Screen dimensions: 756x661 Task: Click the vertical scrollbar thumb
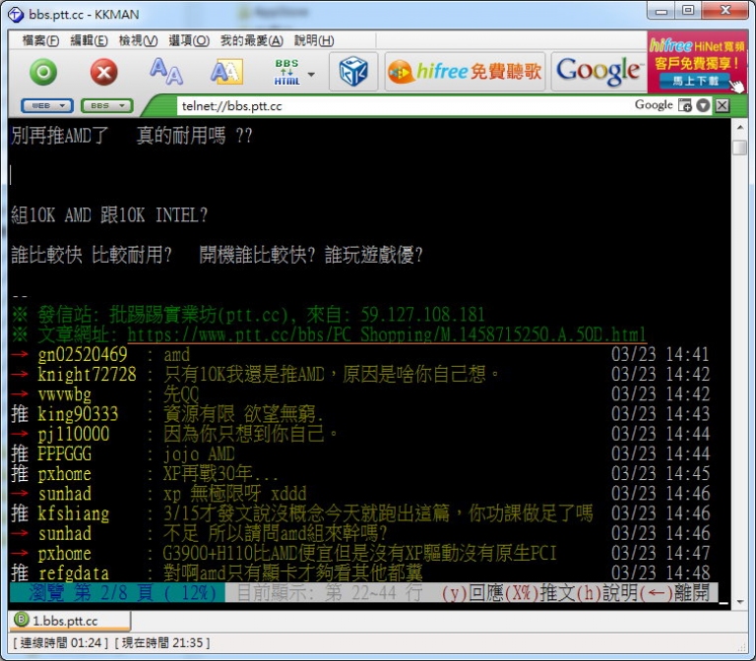click(x=739, y=147)
